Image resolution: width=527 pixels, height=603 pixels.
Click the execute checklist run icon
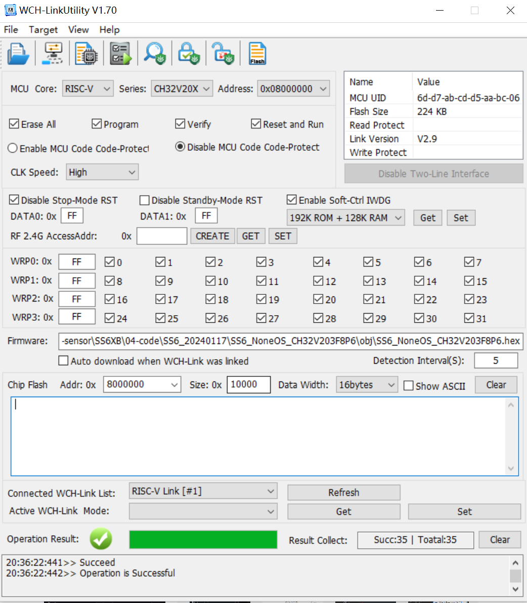tap(121, 54)
